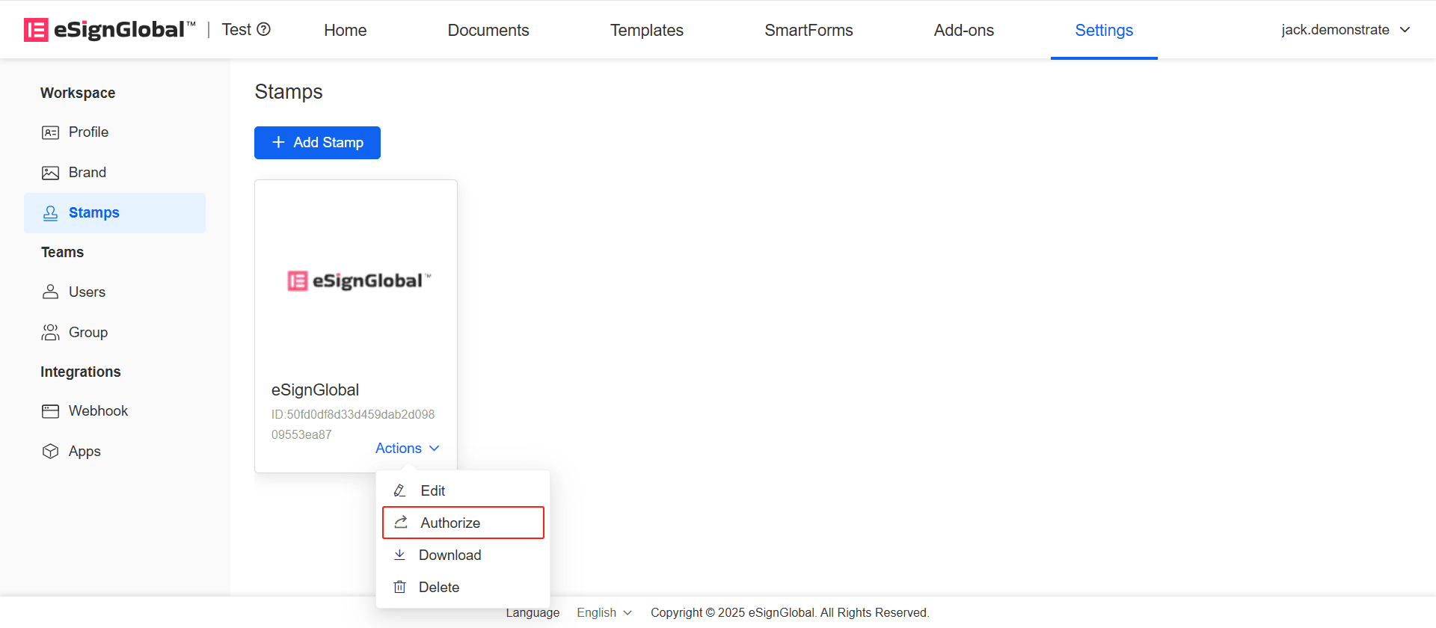
Task: Click the stamp ID starting with 50fd0df8
Action: (353, 424)
